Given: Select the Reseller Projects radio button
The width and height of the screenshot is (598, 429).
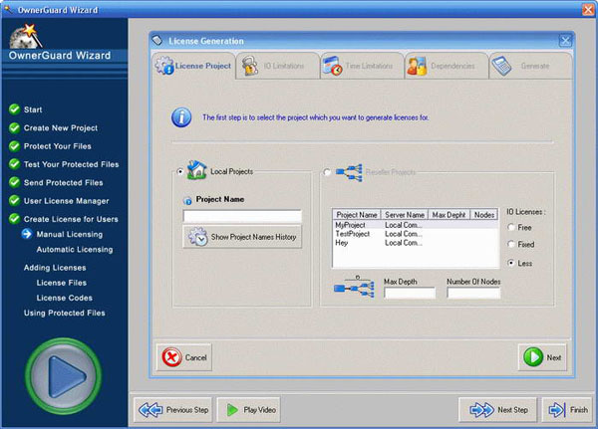Looking at the screenshot, I should pyautogui.click(x=326, y=172).
